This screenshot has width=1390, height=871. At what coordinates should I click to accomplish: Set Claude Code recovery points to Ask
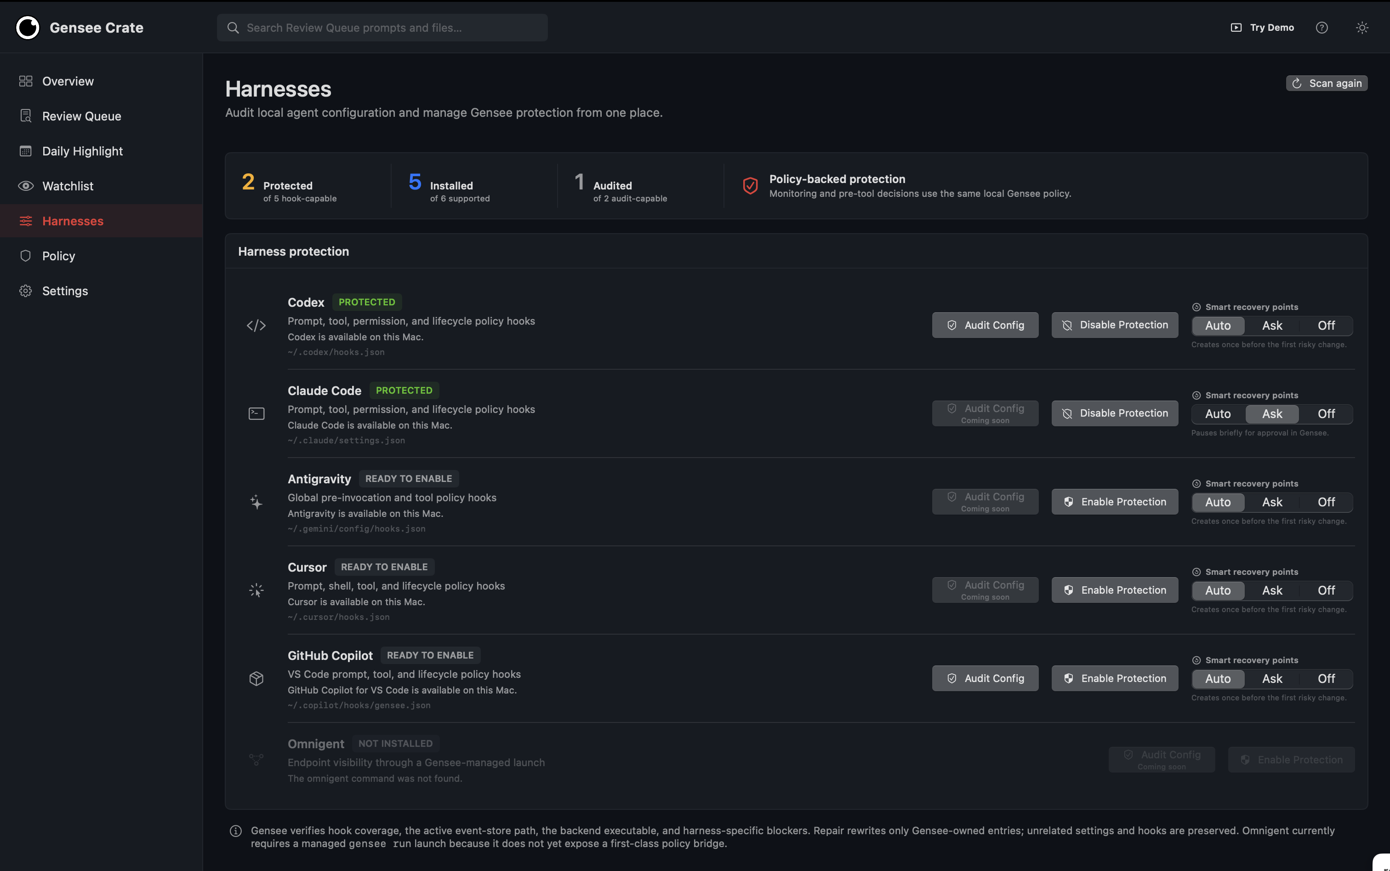(x=1272, y=413)
